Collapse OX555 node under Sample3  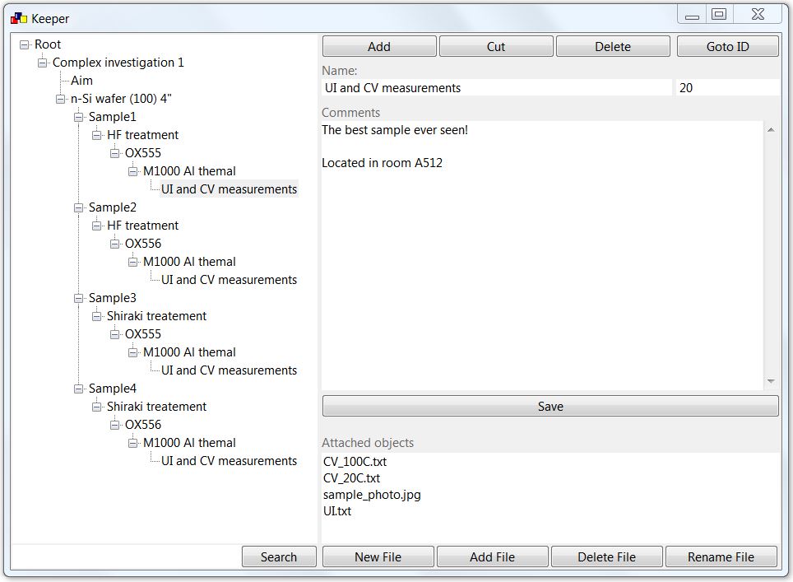coord(115,334)
